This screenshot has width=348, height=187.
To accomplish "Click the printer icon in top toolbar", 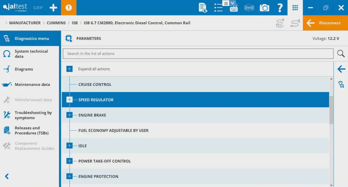I will pyautogui.click(x=249, y=8).
